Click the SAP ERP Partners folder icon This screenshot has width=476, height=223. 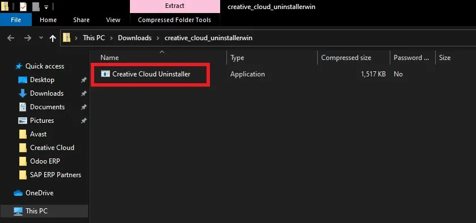(23, 175)
